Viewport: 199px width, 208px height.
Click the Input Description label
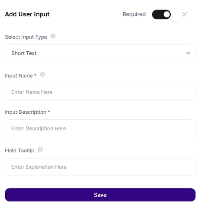coord(26,112)
